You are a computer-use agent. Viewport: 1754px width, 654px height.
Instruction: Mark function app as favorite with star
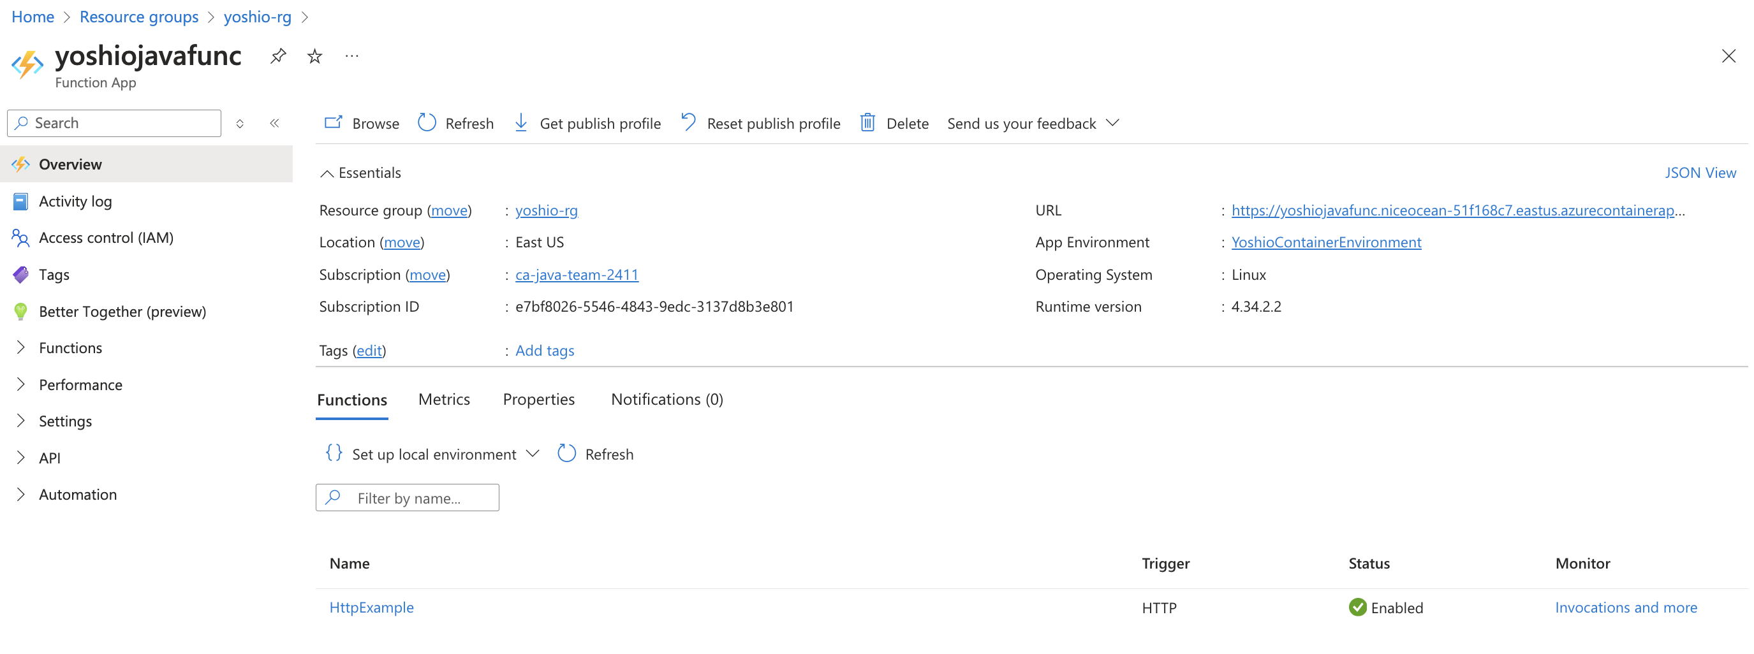(314, 56)
